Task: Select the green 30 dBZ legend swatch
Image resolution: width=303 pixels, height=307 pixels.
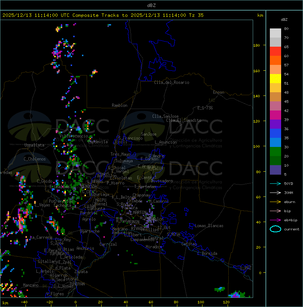Action: pyautogui.click(x=275, y=152)
